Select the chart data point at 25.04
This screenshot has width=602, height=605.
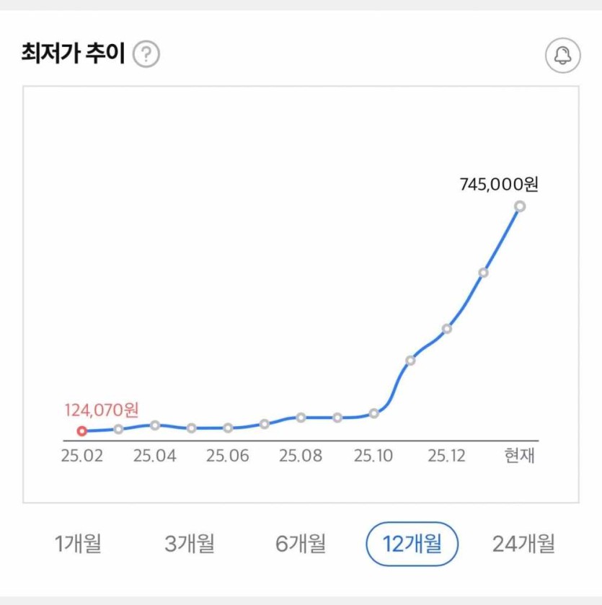coord(155,425)
